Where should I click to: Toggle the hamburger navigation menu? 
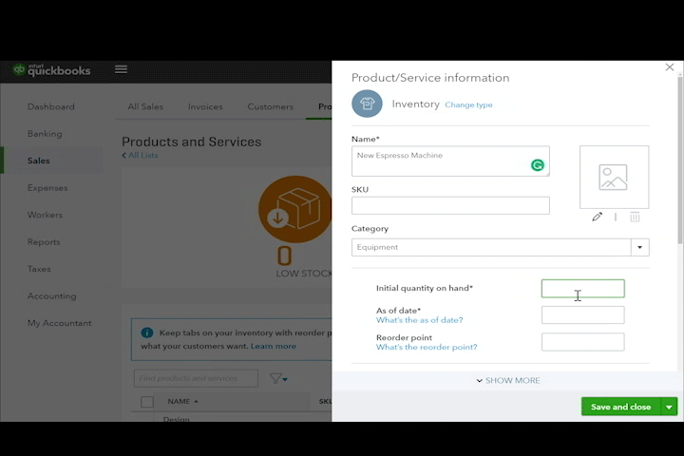[121, 69]
